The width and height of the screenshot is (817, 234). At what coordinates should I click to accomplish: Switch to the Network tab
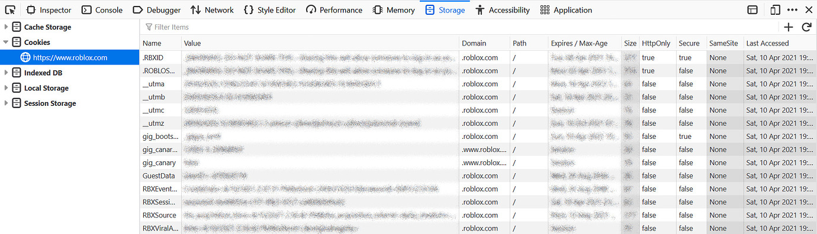pos(212,10)
